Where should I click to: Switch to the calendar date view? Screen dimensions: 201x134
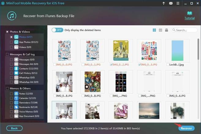[160, 30]
